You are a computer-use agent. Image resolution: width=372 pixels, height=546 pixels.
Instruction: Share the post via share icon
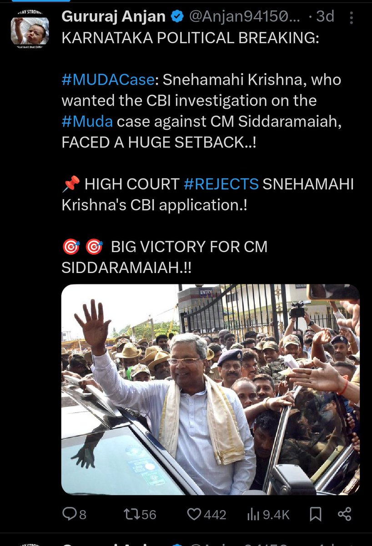(345, 515)
